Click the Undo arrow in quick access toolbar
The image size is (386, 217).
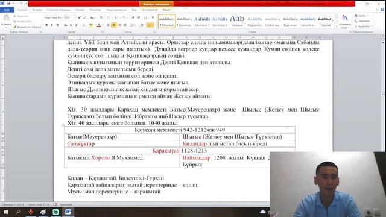14,4
